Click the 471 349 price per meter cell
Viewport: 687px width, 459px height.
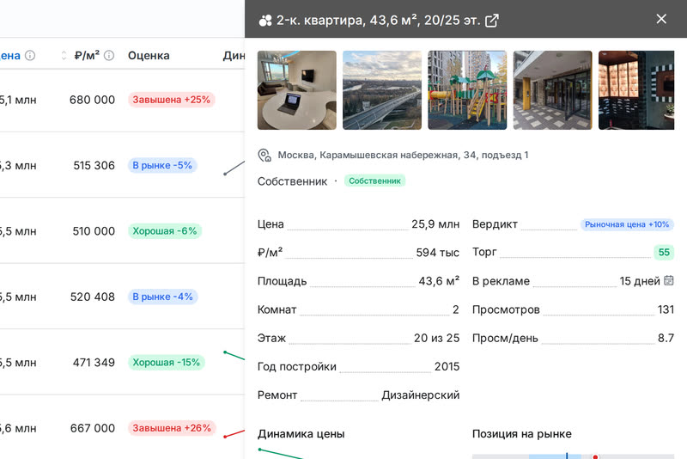(x=94, y=363)
